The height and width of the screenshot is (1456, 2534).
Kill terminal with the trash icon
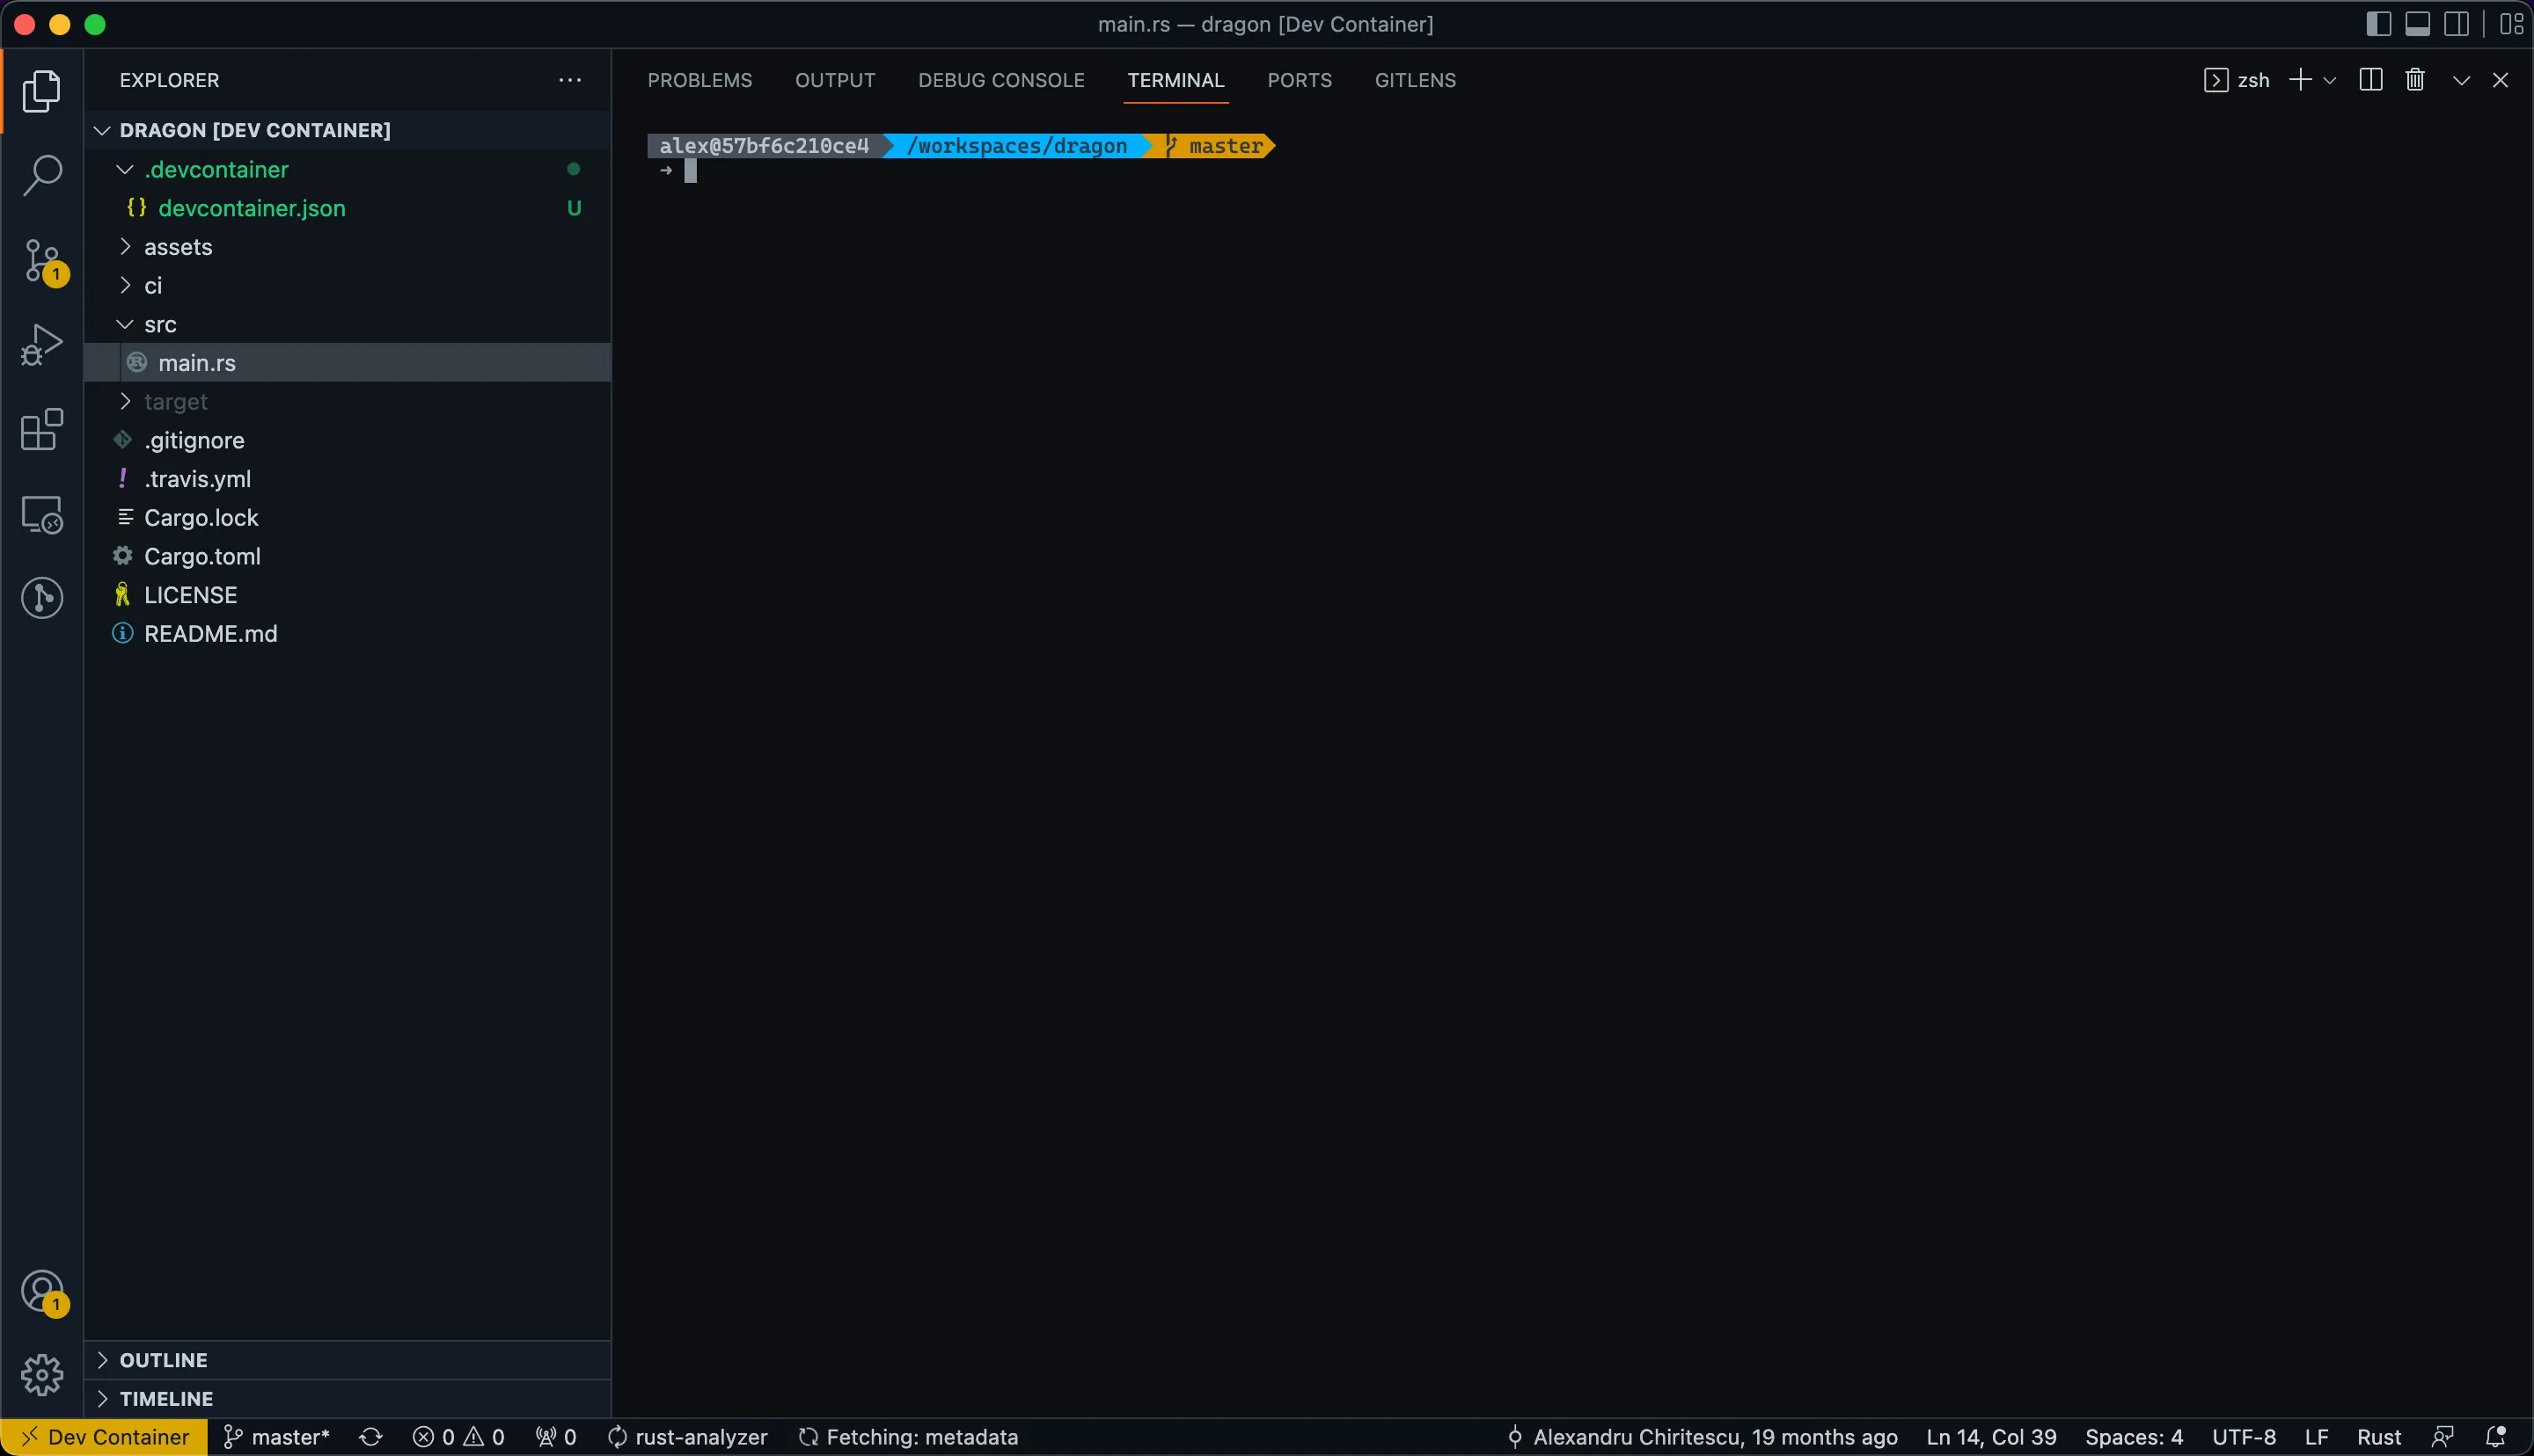tap(2415, 80)
